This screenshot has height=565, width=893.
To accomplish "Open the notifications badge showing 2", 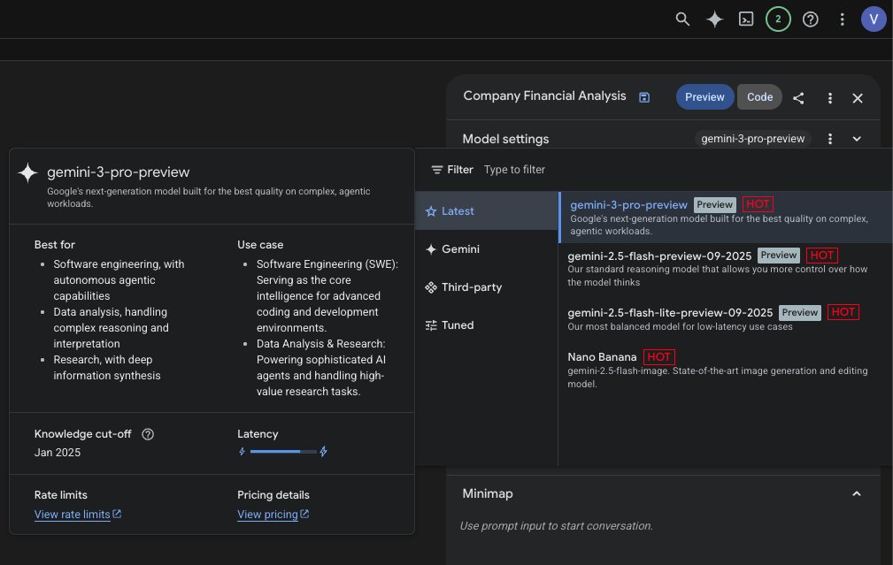I will [x=778, y=19].
